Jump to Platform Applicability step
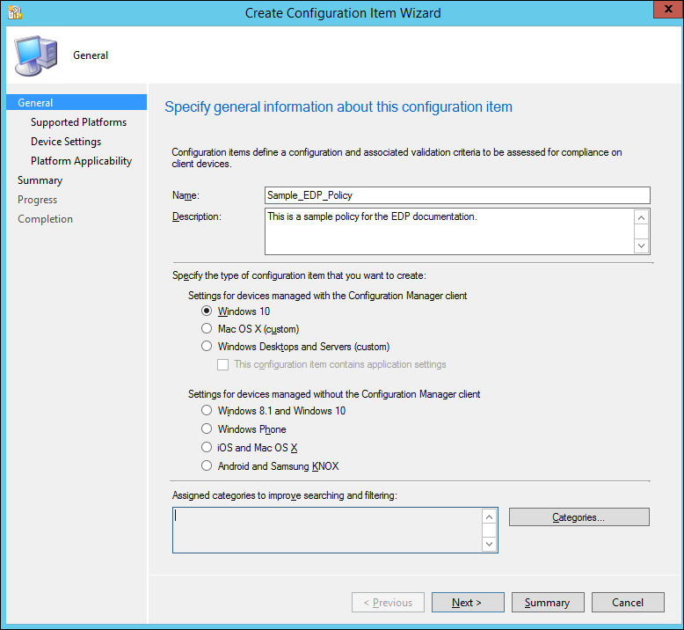 [x=81, y=161]
